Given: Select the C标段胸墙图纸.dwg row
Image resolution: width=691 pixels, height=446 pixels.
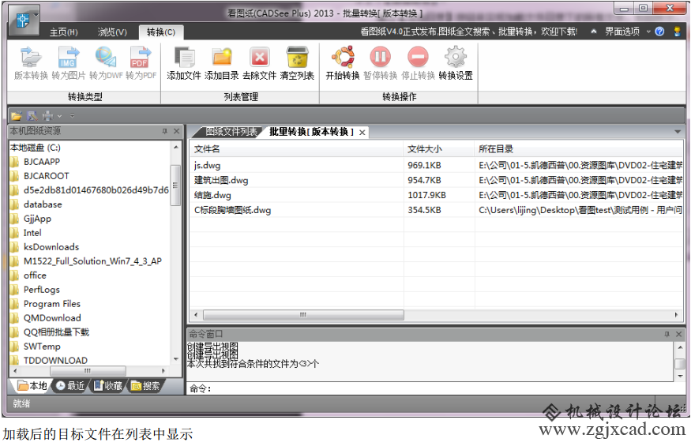Looking at the screenshot, I should pos(436,210).
